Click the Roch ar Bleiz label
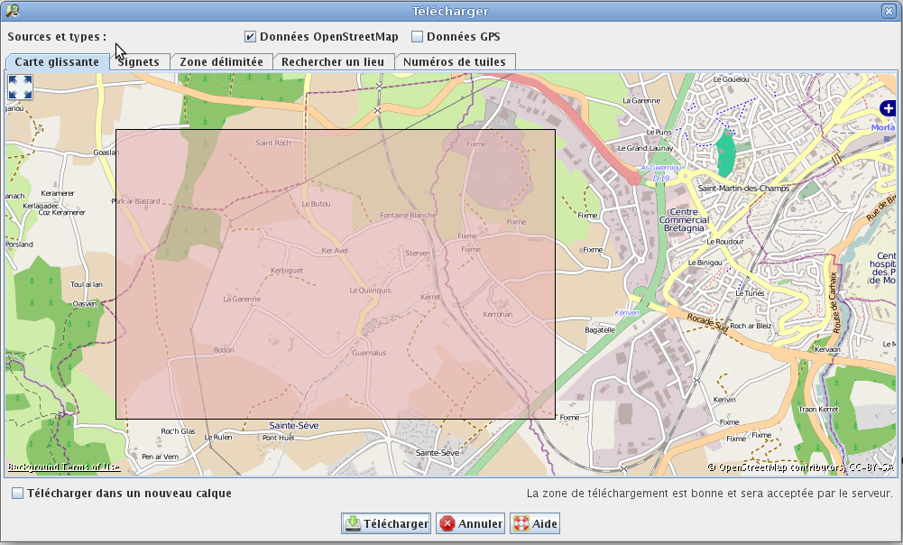This screenshot has height=545, width=903. (751, 326)
